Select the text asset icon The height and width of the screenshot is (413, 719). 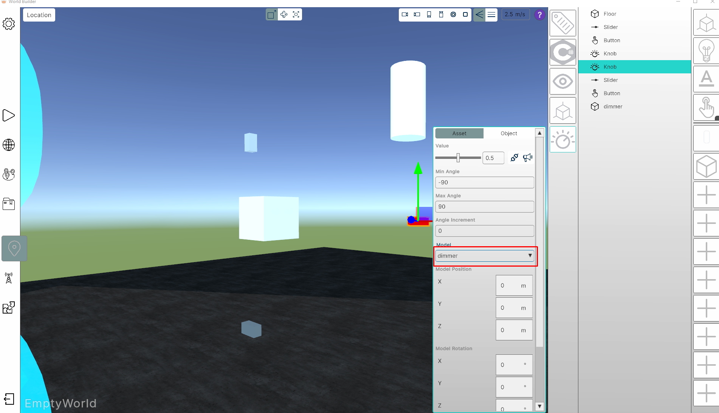tap(706, 79)
